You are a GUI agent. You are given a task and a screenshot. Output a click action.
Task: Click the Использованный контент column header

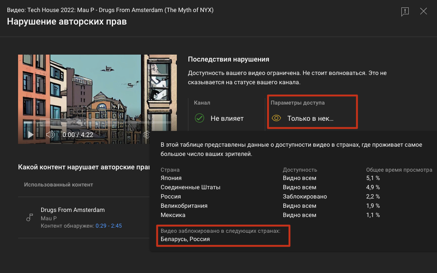tap(58, 185)
